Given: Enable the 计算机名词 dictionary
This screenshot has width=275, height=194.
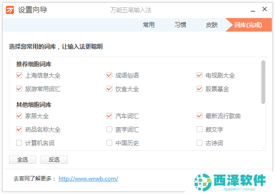Looking at the screenshot, I should (19, 143).
